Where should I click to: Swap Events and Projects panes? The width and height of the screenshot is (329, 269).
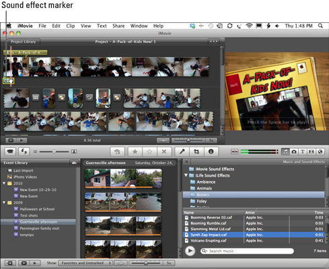click(24, 151)
